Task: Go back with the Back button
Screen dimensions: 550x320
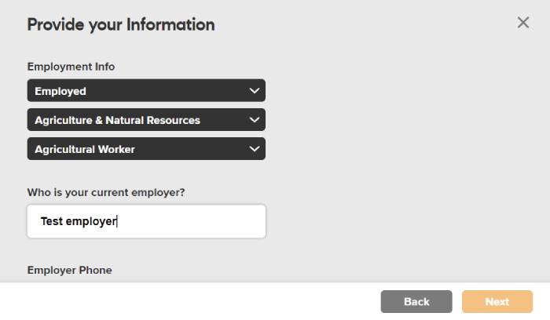Action: click(x=416, y=302)
